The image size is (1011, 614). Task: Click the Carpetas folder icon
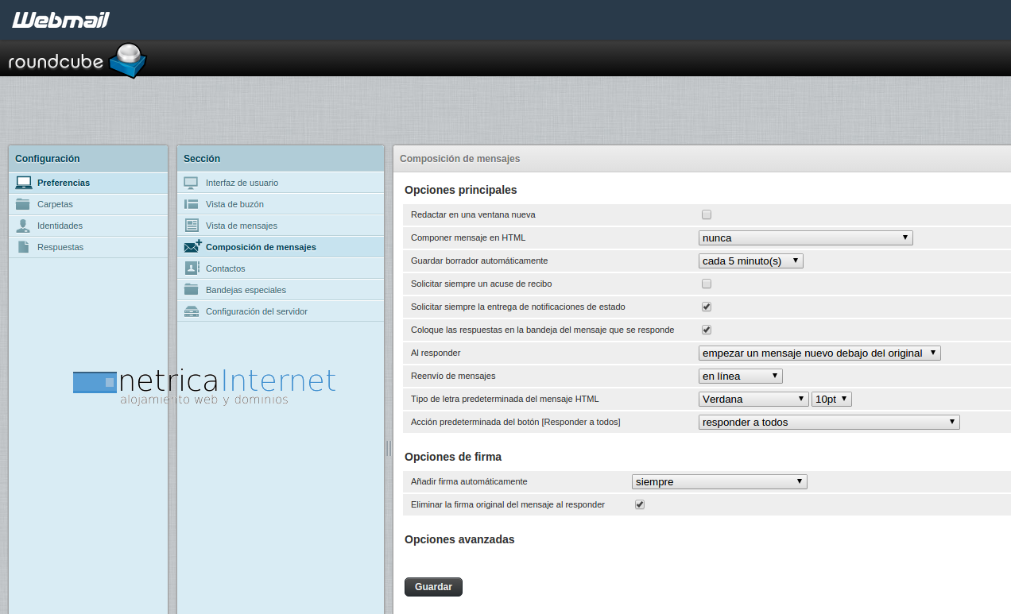tap(23, 204)
